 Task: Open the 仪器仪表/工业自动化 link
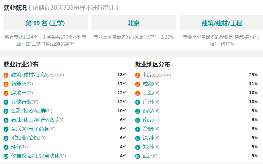[35, 156]
